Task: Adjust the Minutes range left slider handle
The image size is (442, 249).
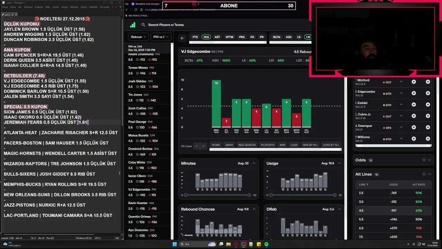Action: 185,195
